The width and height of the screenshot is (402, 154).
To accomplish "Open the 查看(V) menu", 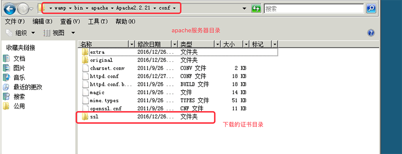I will tap(70, 22).
